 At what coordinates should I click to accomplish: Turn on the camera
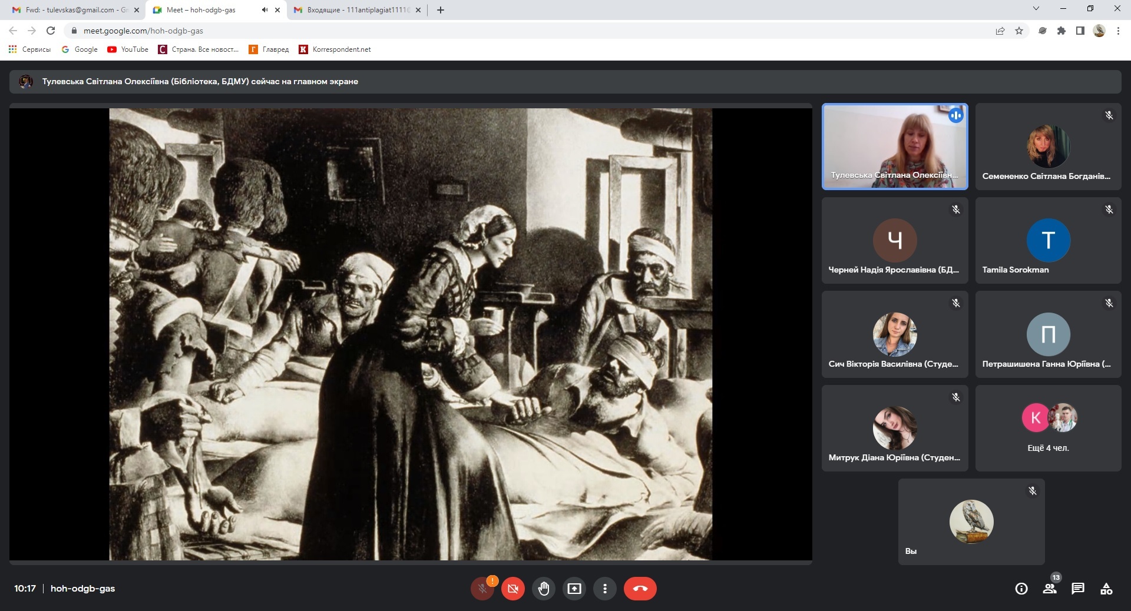pos(513,588)
